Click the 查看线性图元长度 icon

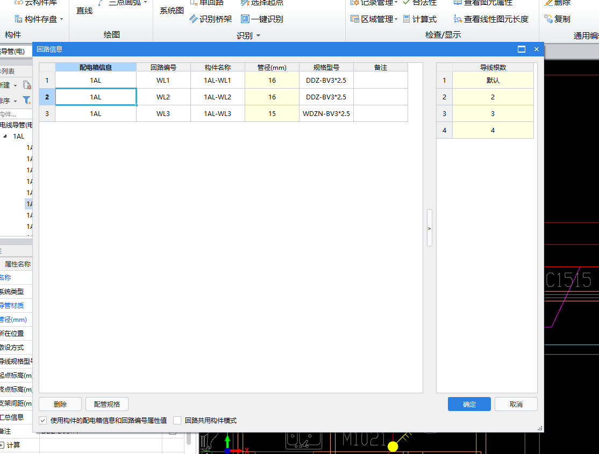(458, 19)
